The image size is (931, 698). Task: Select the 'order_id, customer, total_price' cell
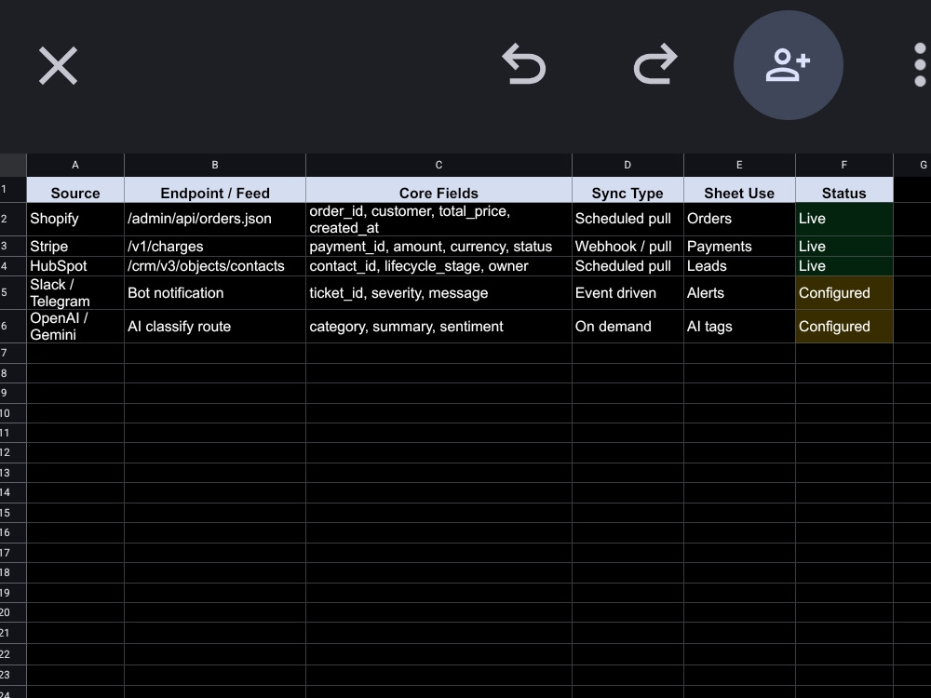tap(439, 219)
